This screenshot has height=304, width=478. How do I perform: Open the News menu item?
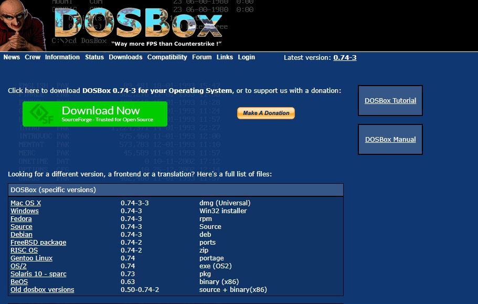[12, 57]
